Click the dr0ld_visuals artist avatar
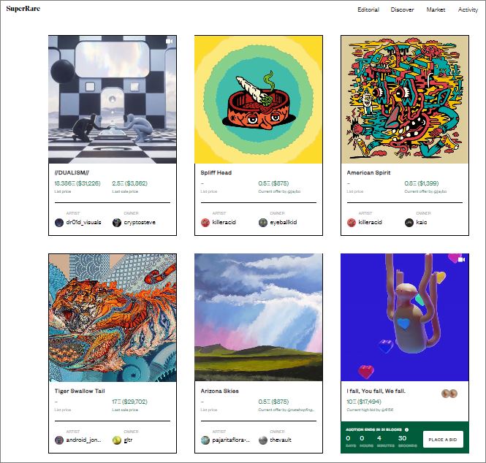The image size is (486, 463). (x=59, y=222)
